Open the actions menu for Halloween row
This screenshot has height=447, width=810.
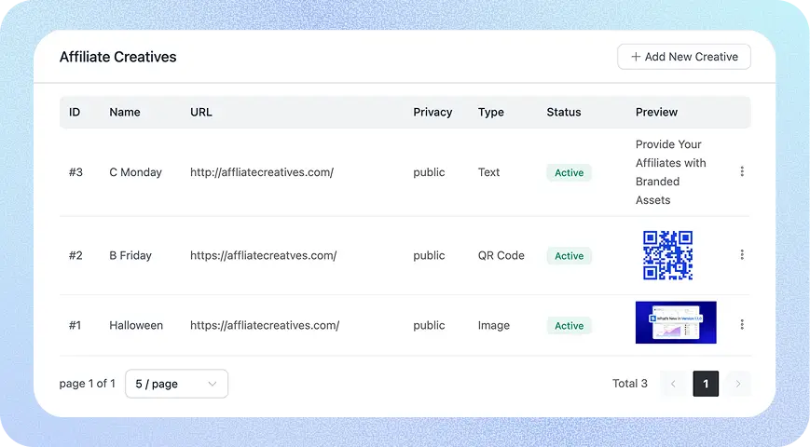tap(742, 324)
